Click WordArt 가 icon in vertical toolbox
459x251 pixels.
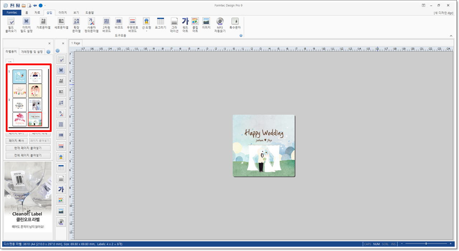tap(61, 189)
